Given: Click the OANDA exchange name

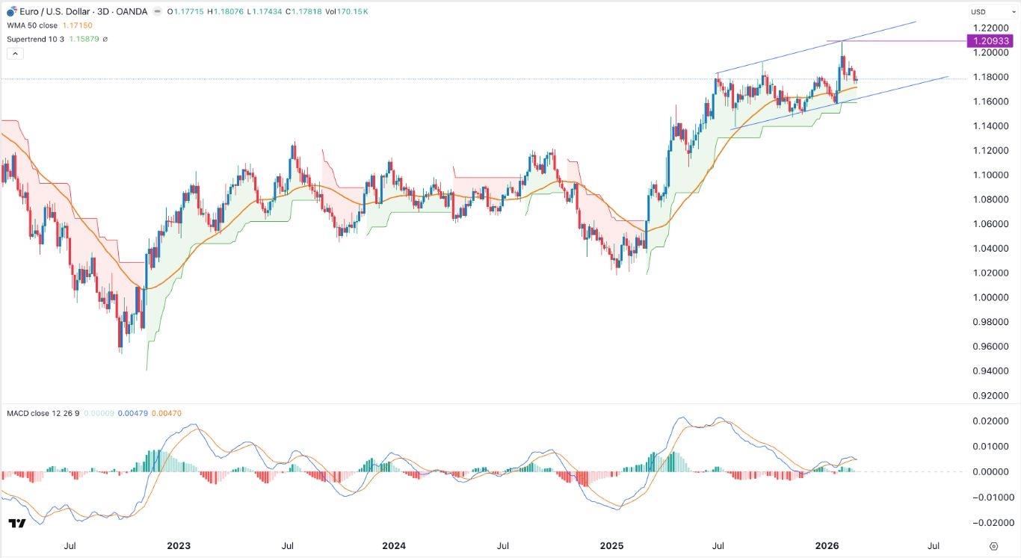Looking at the screenshot, I should point(133,11).
